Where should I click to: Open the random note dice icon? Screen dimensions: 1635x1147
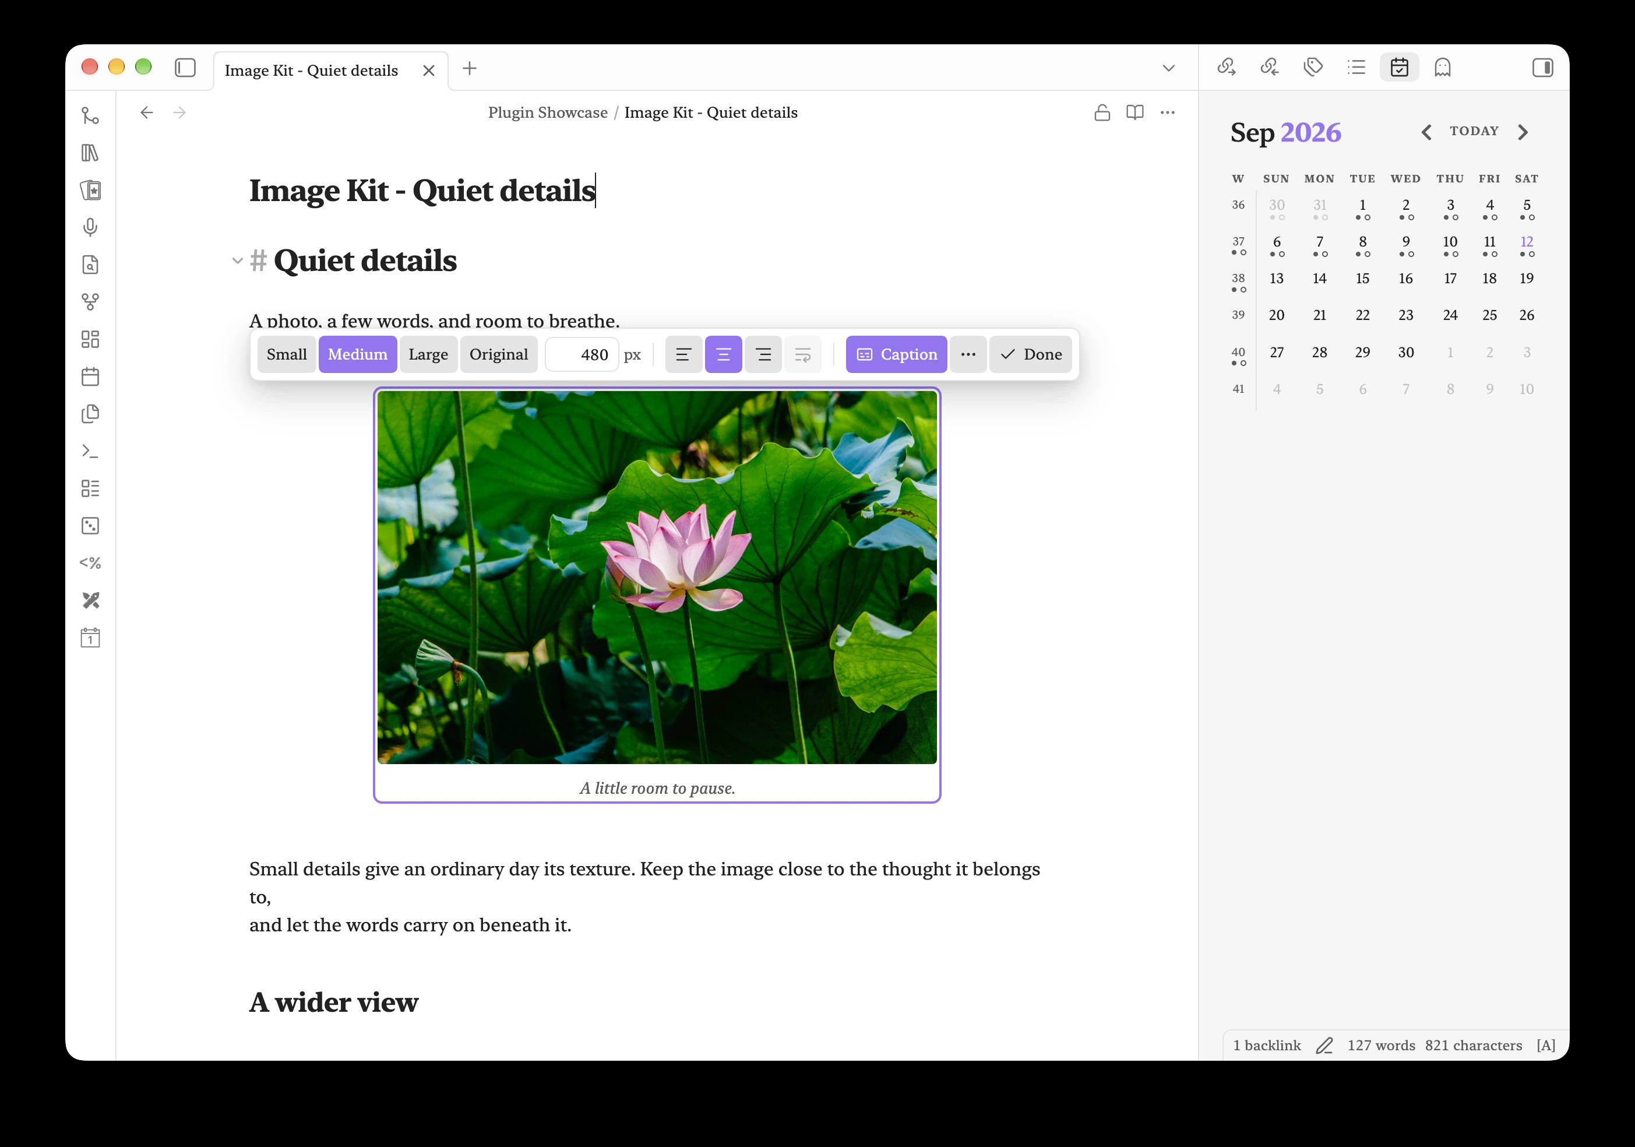point(90,526)
